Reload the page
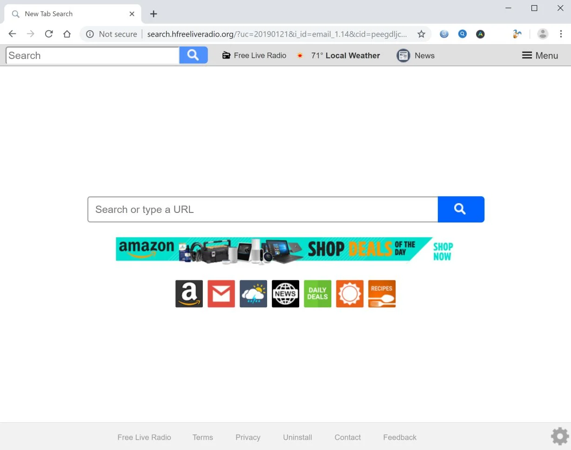 tap(49, 34)
